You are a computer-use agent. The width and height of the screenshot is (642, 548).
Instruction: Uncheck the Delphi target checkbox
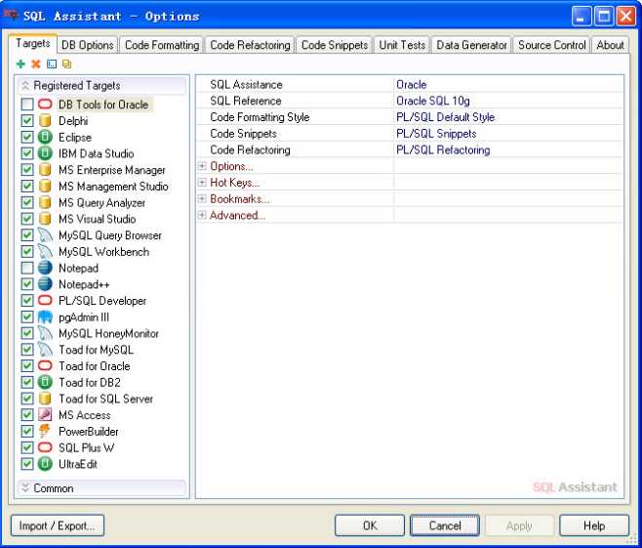coord(27,120)
